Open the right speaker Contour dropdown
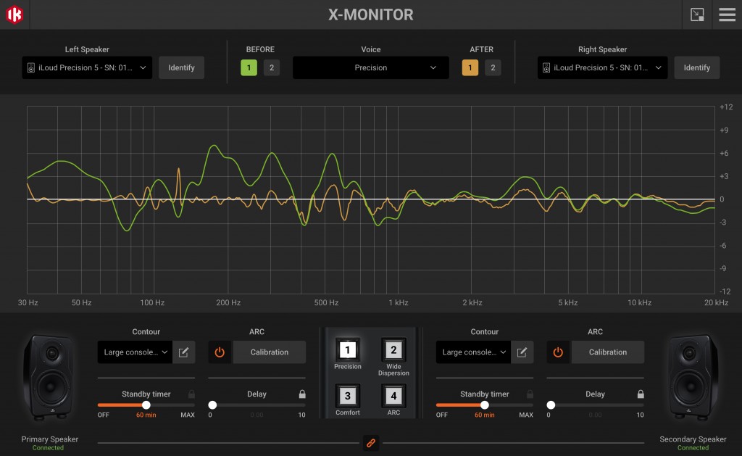742x456 pixels. 472,352
